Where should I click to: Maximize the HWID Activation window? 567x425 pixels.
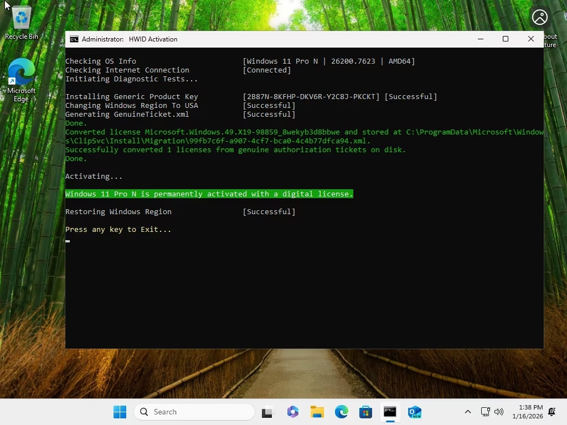pos(506,39)
